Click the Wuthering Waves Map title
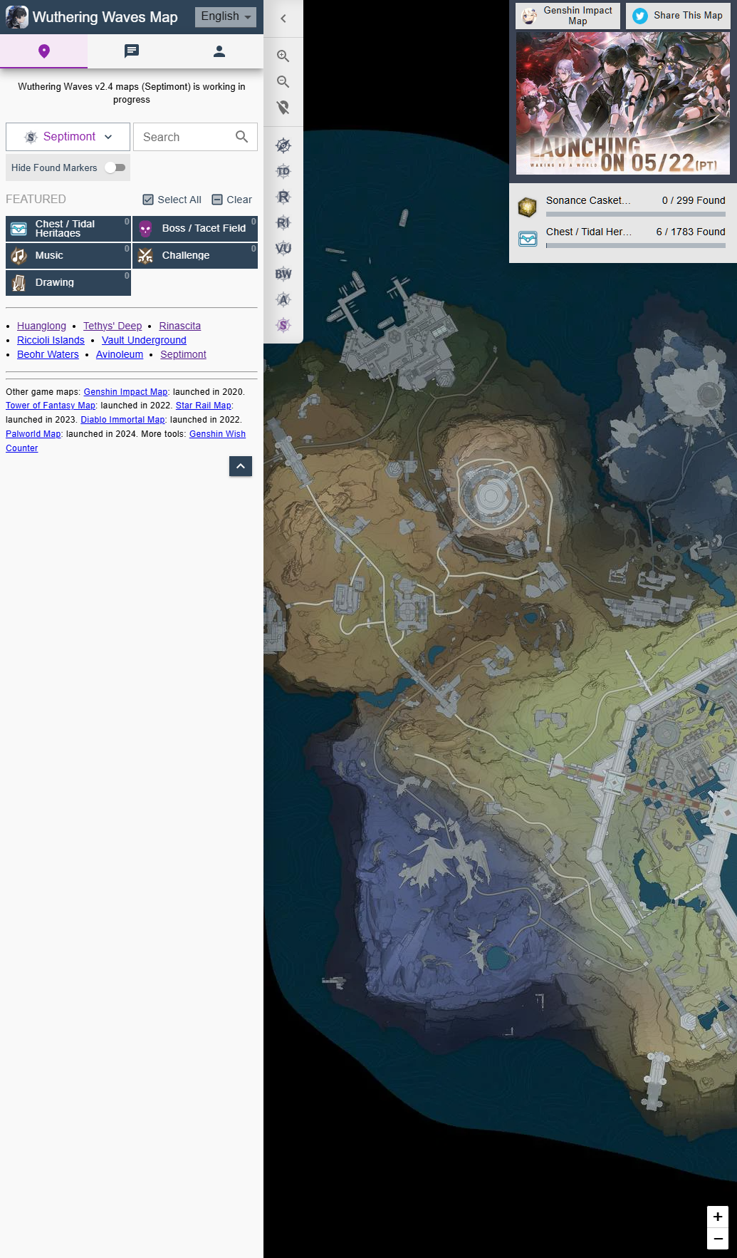The width and height of the screenshot is (737, 1258). click(105, 17)
